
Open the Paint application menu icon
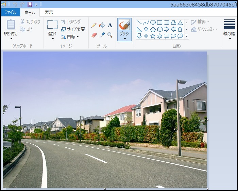coord(4,4)
